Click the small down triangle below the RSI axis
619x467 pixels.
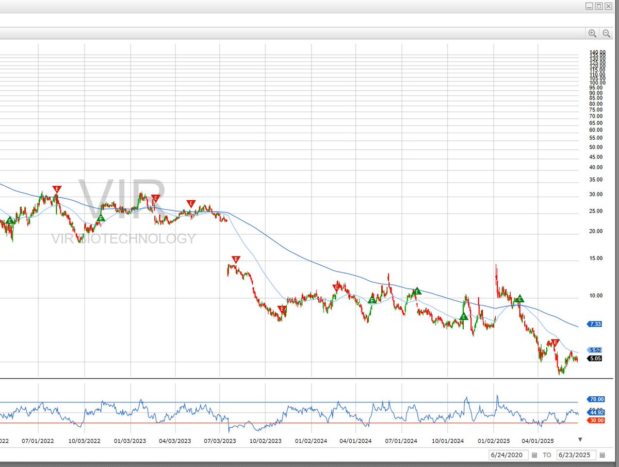580,440
